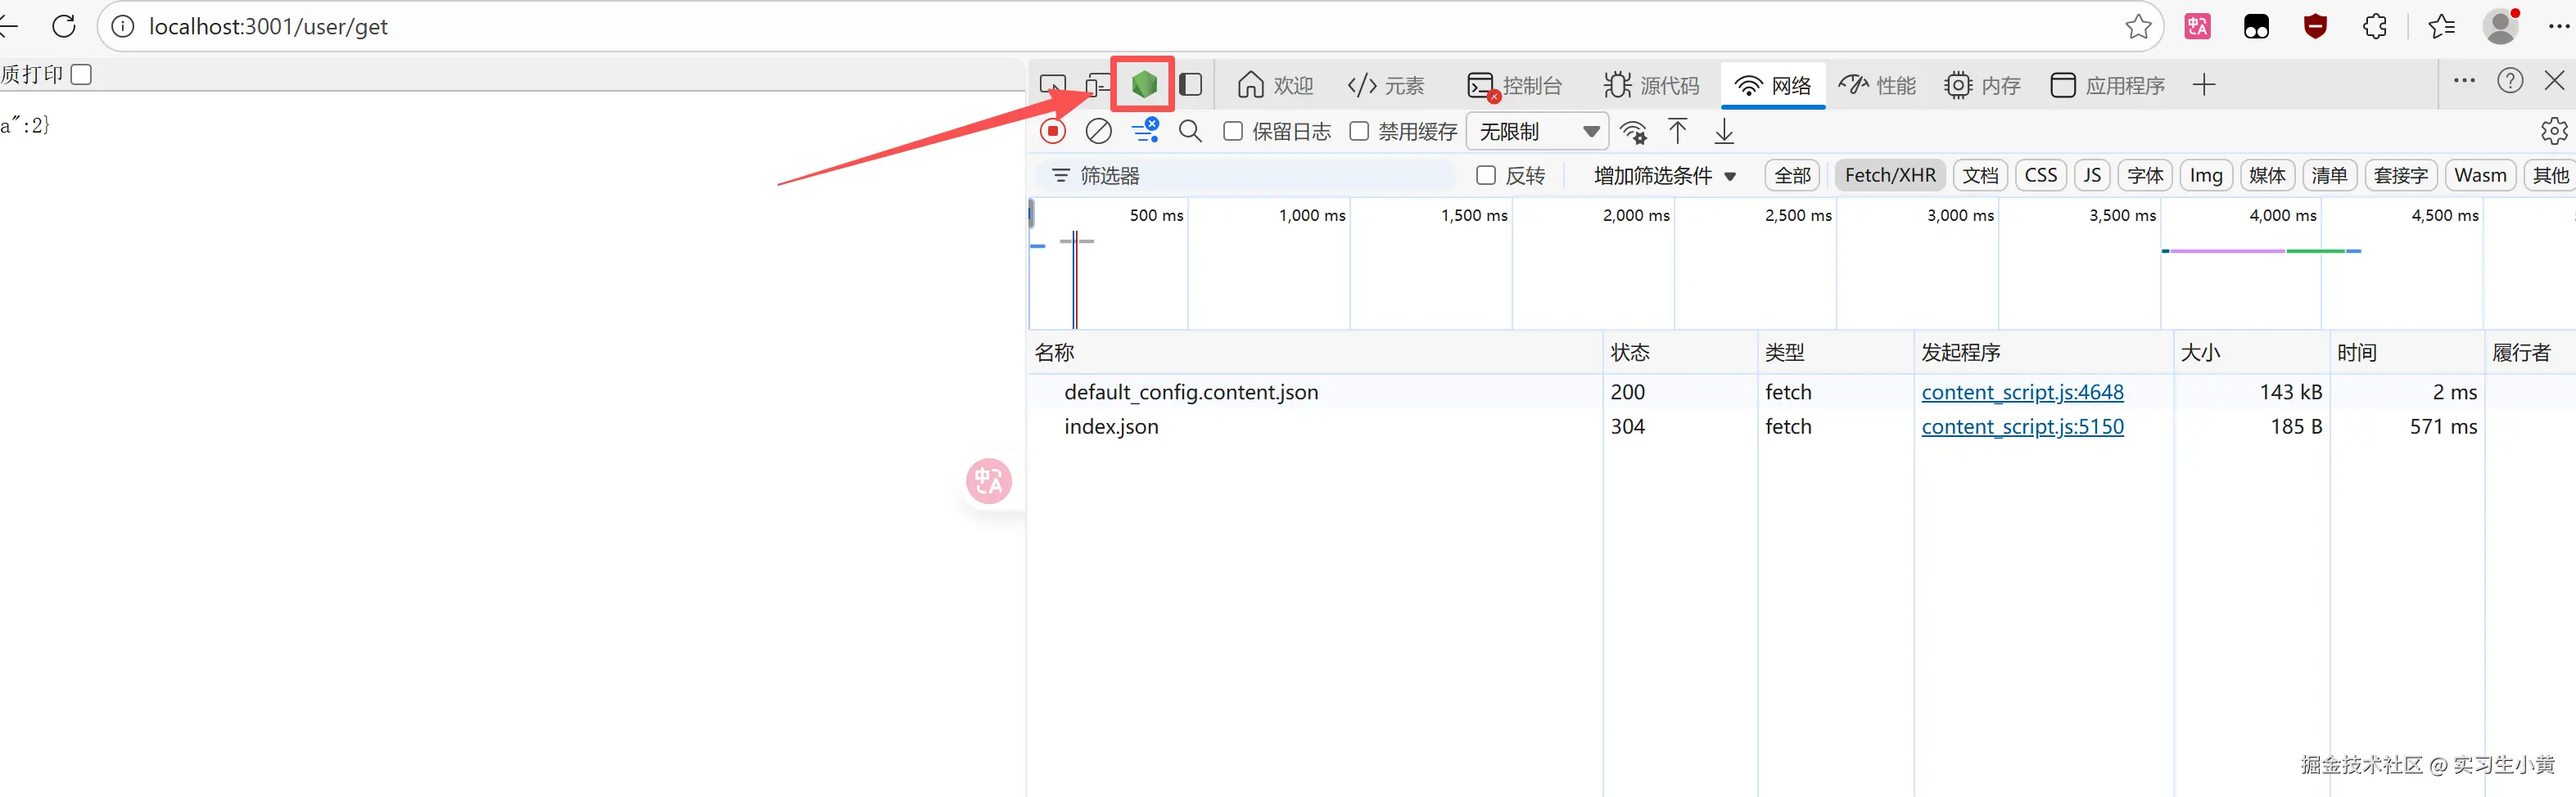Open the content_script.js:4648 initiator link
This screenshot has width=2576, height=797.
click(2022, 393)
